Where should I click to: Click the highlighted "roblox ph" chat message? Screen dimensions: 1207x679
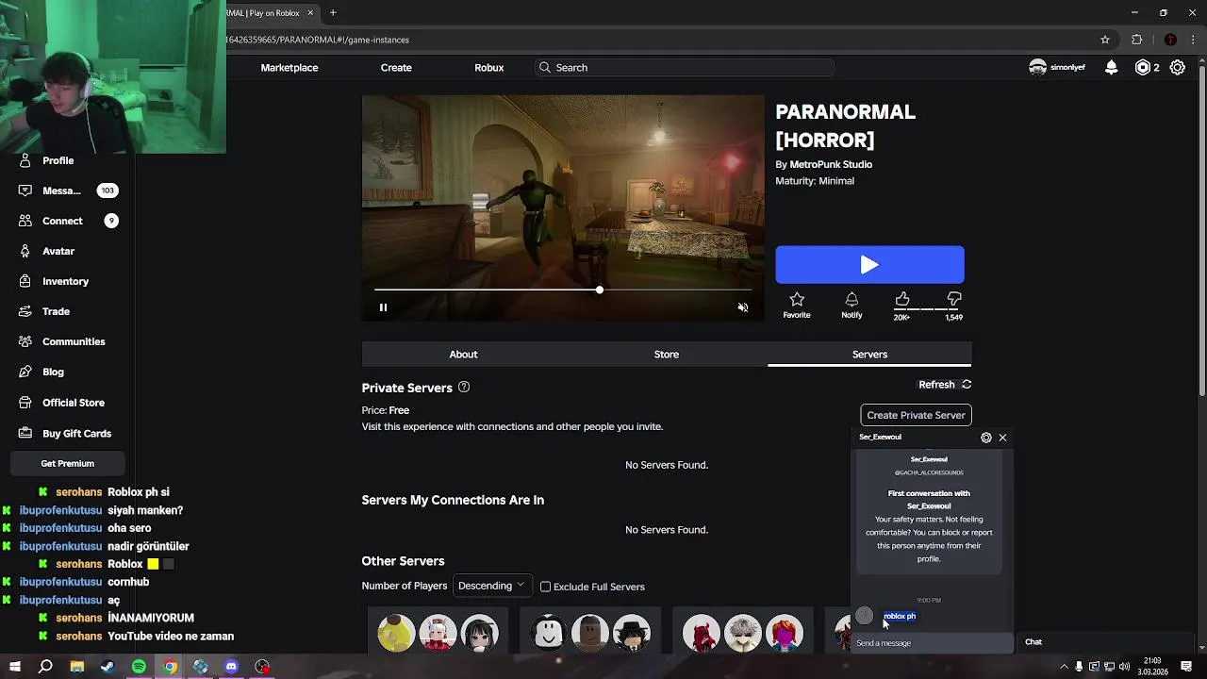click(x=900, y=617)
